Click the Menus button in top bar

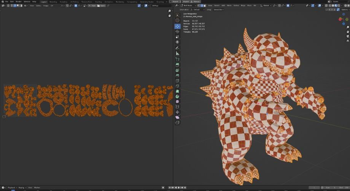click(195, 2)
